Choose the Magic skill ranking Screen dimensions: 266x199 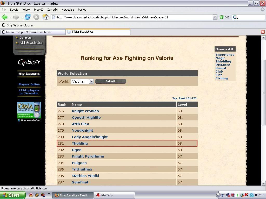220,58
